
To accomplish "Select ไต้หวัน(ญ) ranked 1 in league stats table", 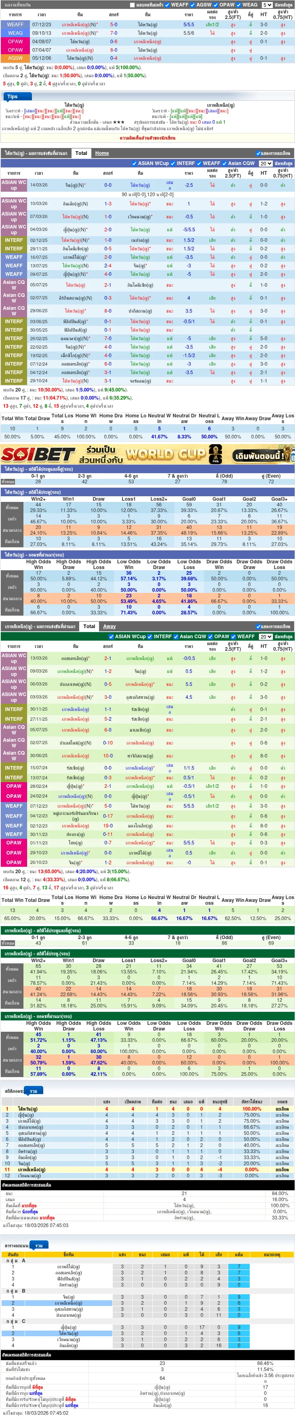I will pyautogui.click(x=27, y=1109).
